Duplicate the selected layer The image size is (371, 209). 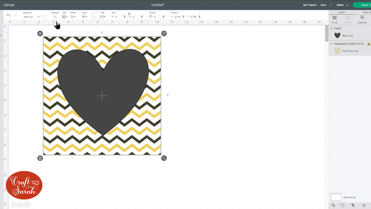[x=362, y=18]
